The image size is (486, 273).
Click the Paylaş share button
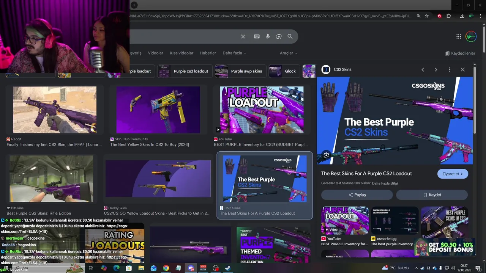[x=357, y=195]
